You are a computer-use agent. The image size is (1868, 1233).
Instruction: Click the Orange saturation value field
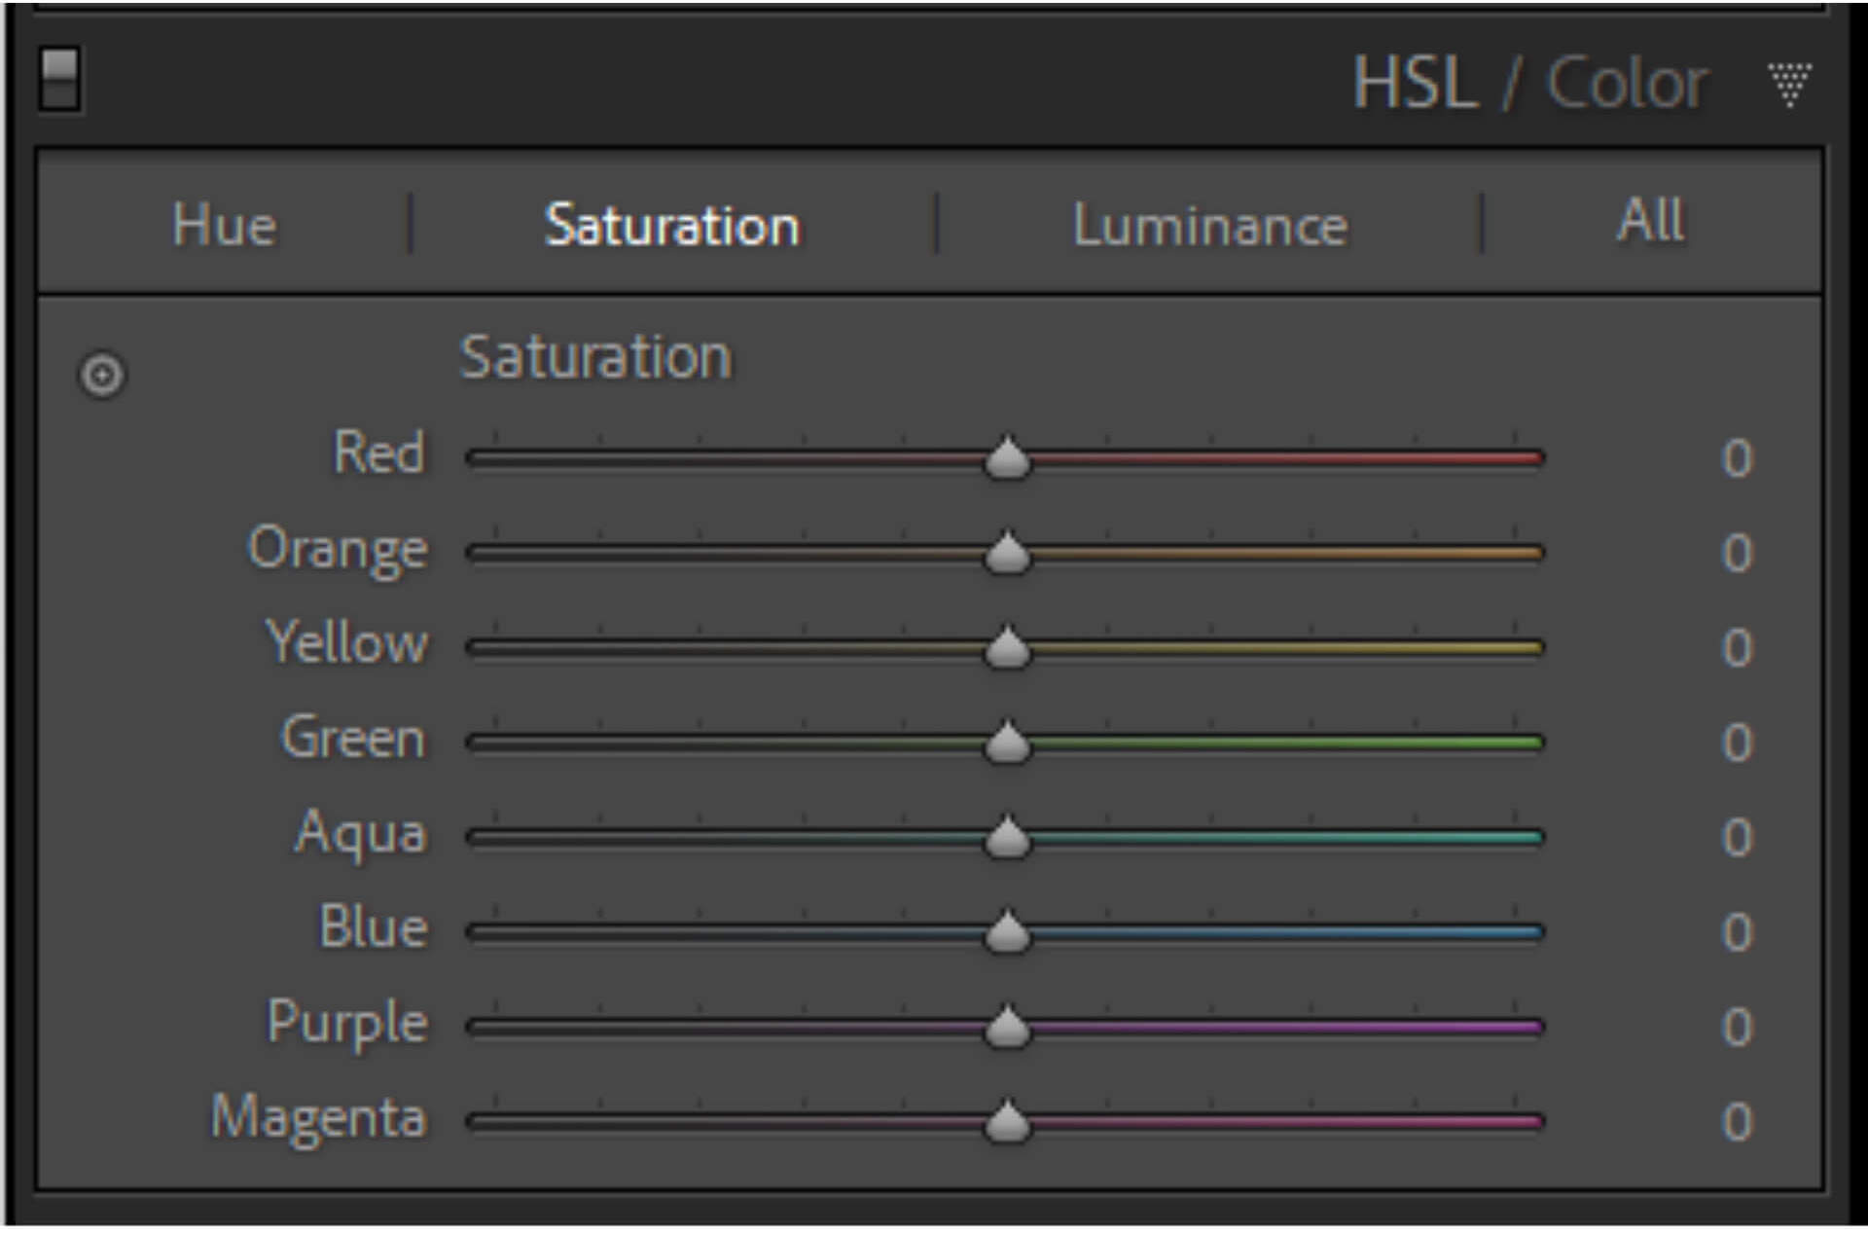[x=1737, y=552]
